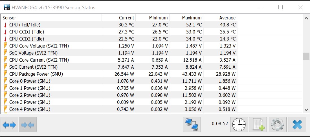Click the average value 1.323 V
This screenshot has width=310, height=137.
click(228, 46)
